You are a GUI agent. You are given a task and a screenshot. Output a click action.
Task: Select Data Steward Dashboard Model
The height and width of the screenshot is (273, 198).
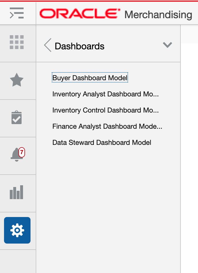click(101, 142)
